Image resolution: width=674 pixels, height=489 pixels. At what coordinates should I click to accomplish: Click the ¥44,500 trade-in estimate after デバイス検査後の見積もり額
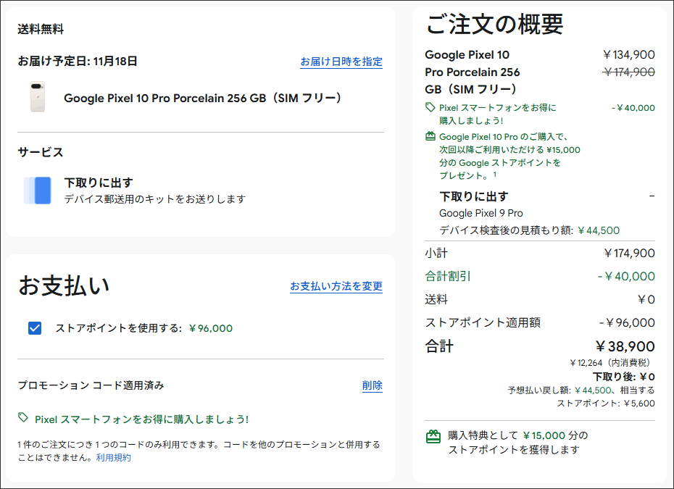[x=598, y=230]
